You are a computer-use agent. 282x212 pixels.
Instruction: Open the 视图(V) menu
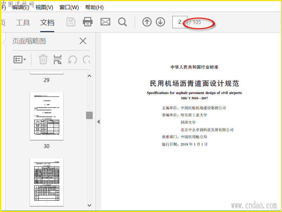coord(44,7)
